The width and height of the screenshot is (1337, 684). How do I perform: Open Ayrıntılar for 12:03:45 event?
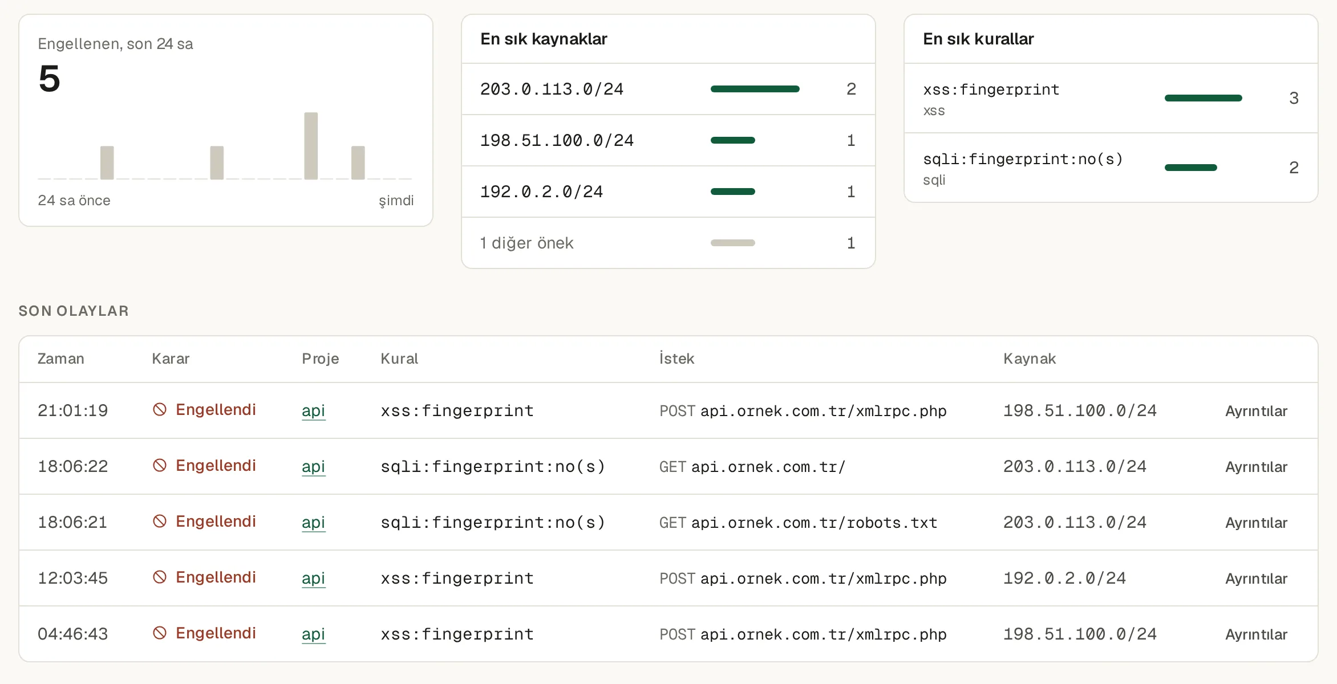click(x=1256, y=579)
